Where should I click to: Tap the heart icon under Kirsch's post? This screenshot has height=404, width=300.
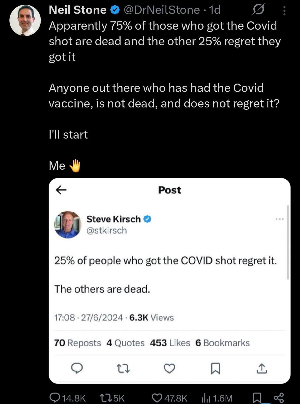[x=169, y=368]
